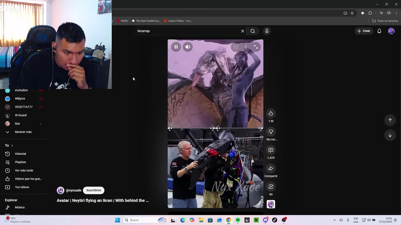This screenshot has width=401, height=225.
Task: Mute the Short's volume speaker icon
Action: pyautogui.click(x=188, y=47)
